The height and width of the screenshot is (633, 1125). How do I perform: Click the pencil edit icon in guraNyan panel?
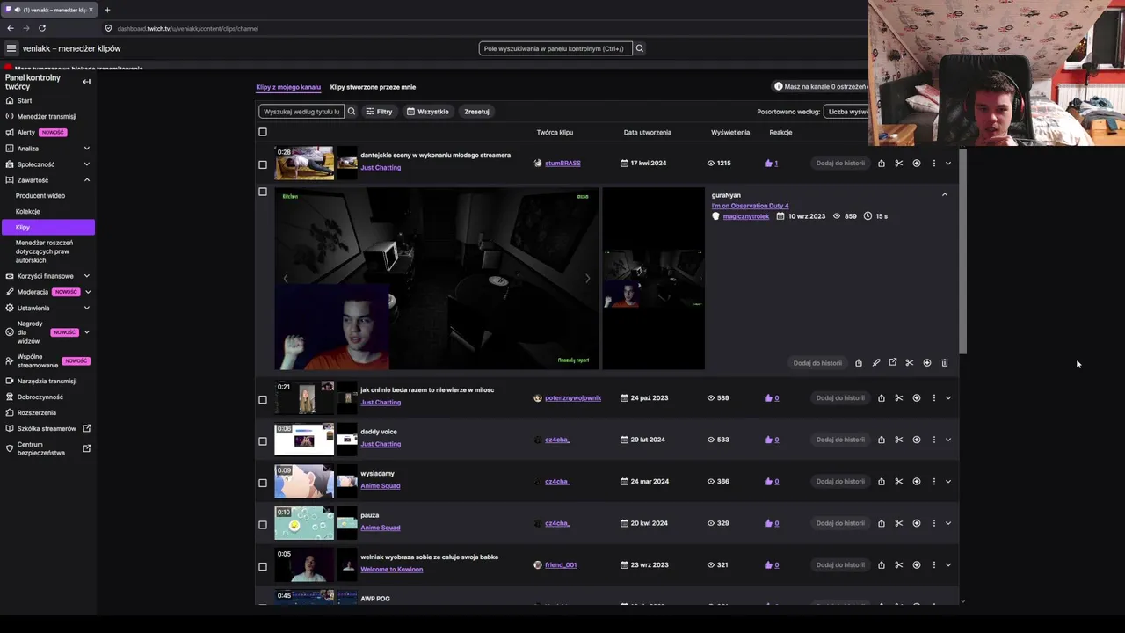click(x=875, y=363)
